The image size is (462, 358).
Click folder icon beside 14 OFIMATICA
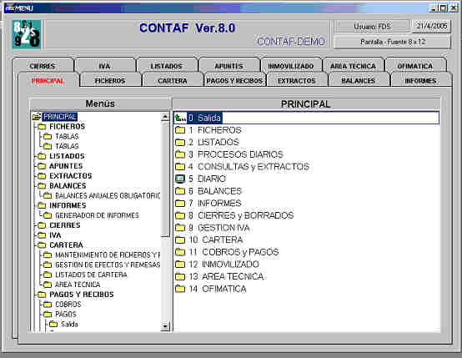[x=180, y=289]
